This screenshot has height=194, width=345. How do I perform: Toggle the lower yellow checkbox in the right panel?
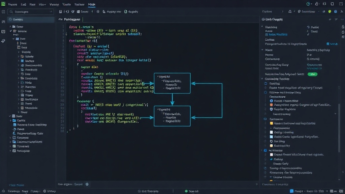(x=271, y=145)
